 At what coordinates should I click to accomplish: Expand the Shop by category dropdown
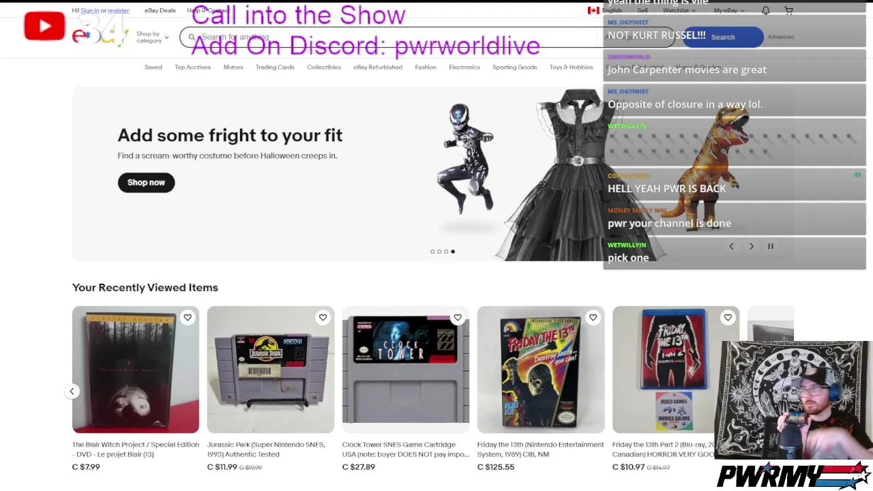click(152, 37)
